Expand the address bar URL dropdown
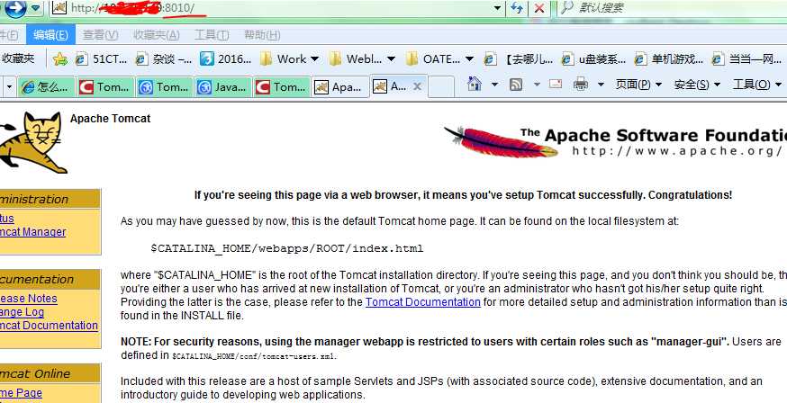787x403 pixels. click(x=497, y=8)
